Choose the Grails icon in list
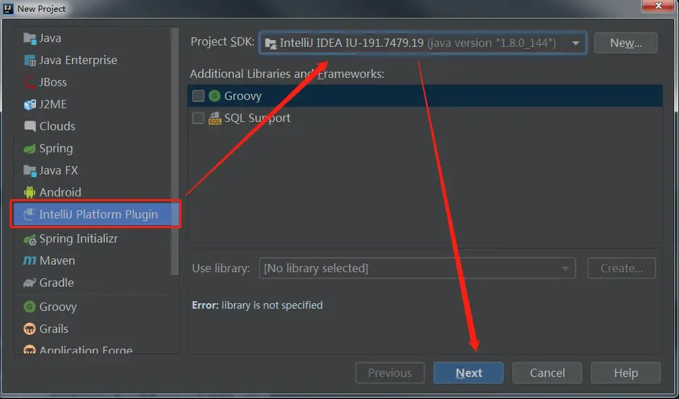This screenshot has width=679, height=399. [30, 329]
